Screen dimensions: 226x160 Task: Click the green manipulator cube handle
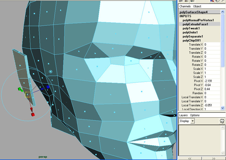20,89
